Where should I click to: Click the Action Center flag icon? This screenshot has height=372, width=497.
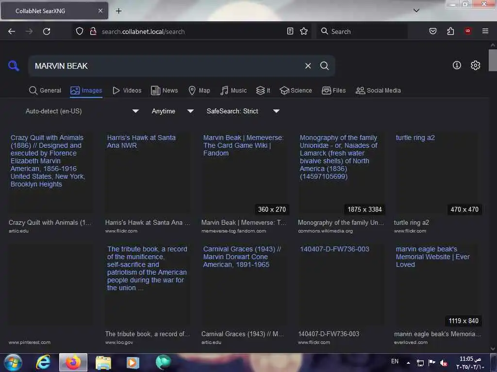(431, 362)
